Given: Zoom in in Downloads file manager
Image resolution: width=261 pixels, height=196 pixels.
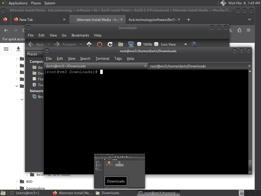Looking at the screenshot, I should 156,44.
